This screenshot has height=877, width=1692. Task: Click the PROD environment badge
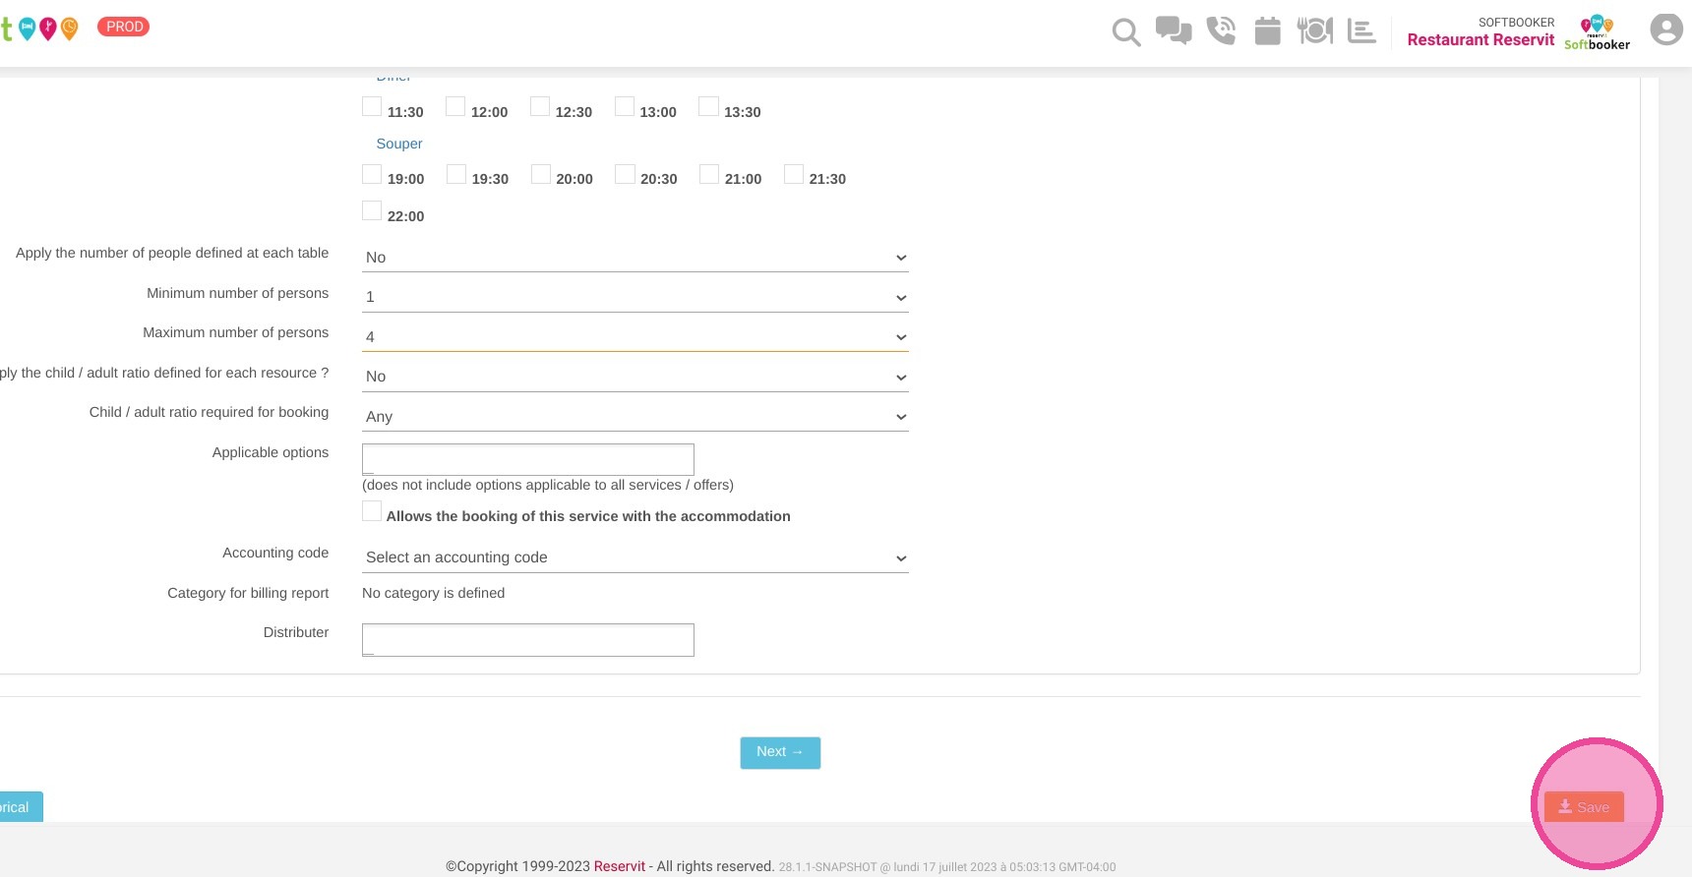(124, 27)
